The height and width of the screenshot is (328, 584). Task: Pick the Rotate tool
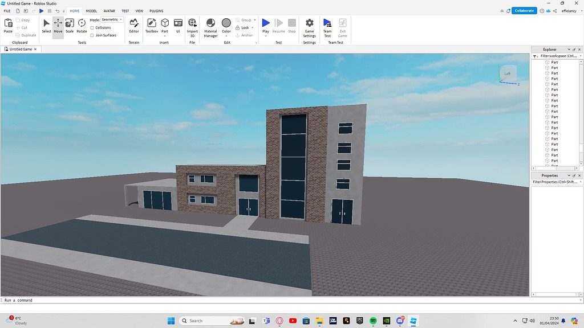click(82, 26)
